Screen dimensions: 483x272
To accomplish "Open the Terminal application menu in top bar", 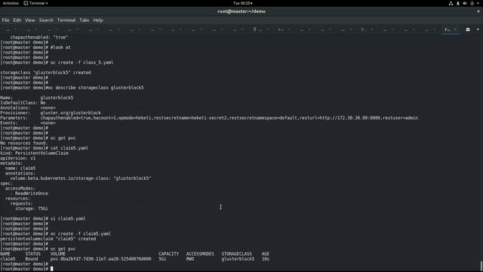I will 35,3.
